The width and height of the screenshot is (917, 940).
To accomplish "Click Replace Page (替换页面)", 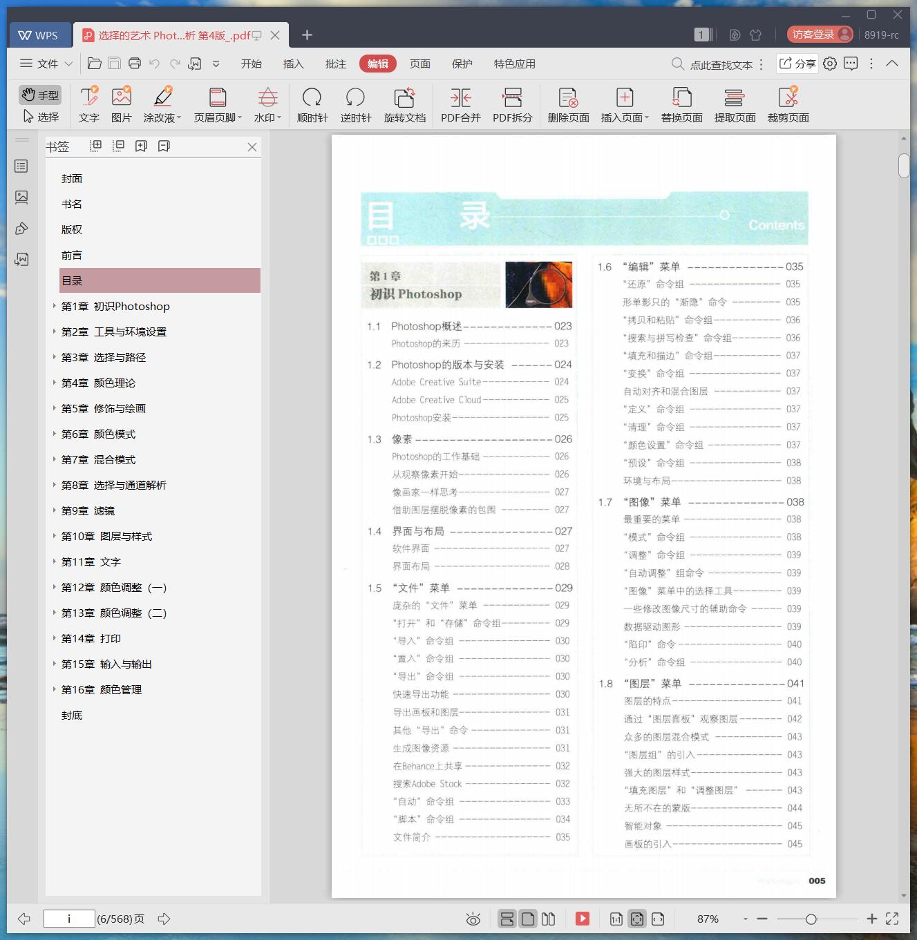I will point(682,105).
